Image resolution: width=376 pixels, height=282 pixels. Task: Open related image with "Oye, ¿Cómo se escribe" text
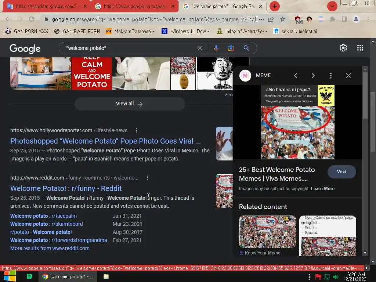(x=328, y=236)
